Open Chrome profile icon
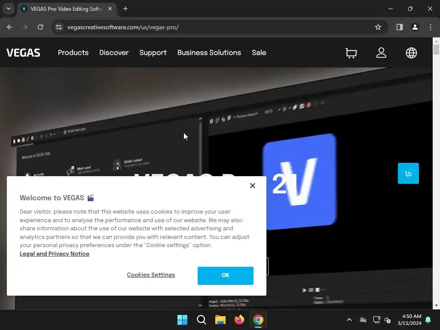The height and width of the screenshot is (330, 440). [415, 27]
